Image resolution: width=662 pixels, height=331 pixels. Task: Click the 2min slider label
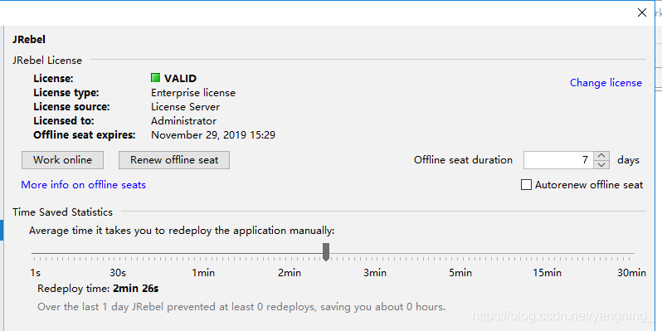tap(290, 273)
